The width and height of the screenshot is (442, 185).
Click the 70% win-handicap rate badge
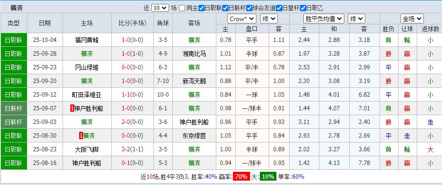[241, 177]
